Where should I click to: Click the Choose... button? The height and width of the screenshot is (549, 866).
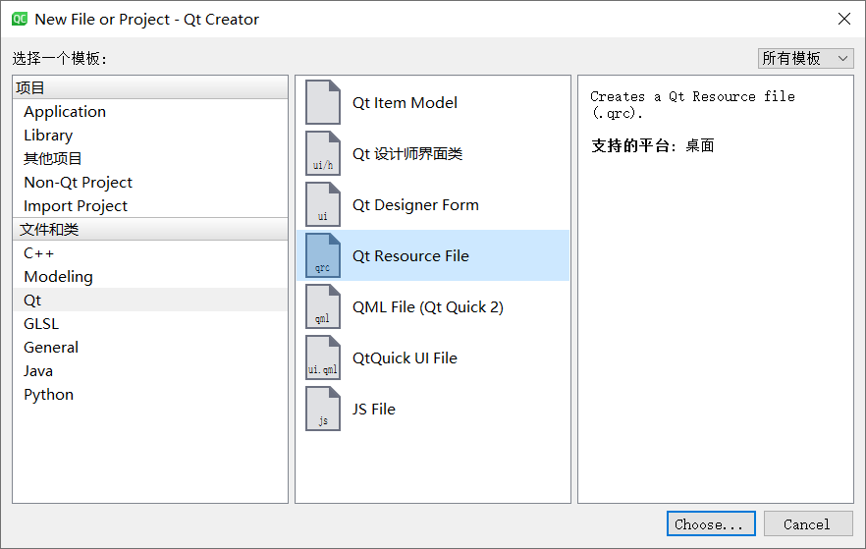coord(711,523)
